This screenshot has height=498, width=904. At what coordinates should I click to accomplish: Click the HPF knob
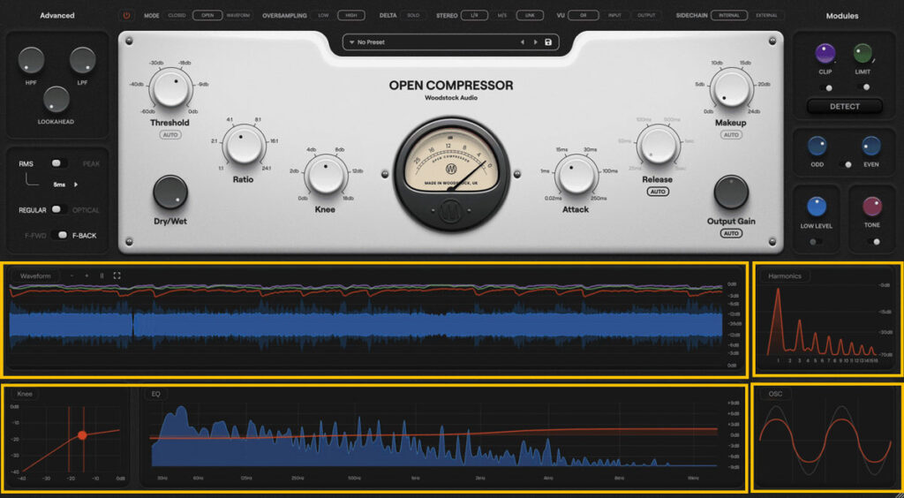[x=31, y=61]
